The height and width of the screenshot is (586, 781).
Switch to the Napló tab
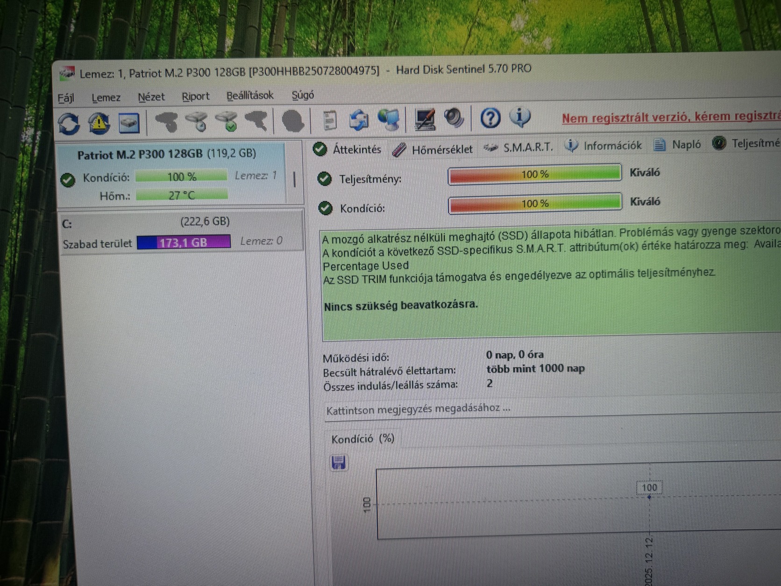coord(677,145)
